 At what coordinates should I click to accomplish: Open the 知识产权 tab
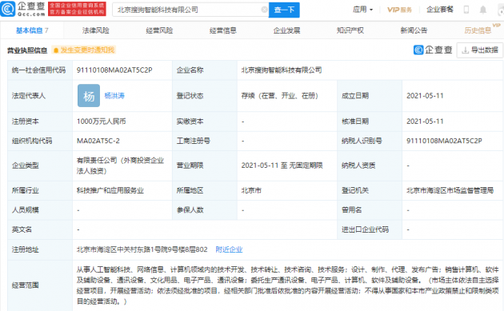coord(350,30)
